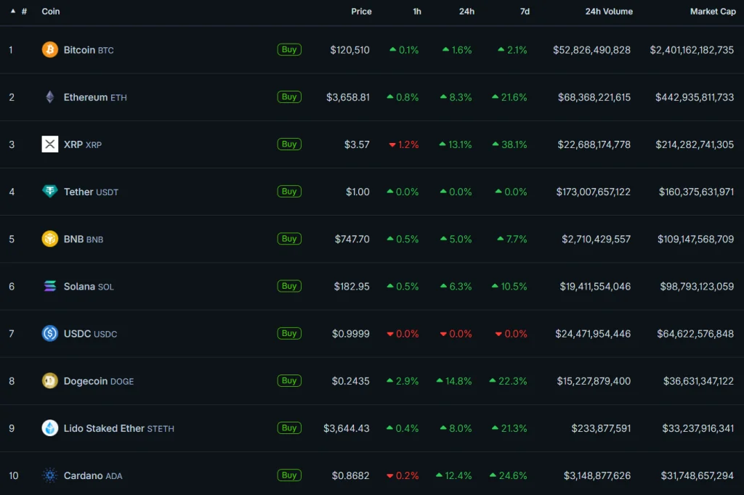Click the Ethereum coin logo
The height and width of the screenshot is (495, 744).
coord(50,97)
